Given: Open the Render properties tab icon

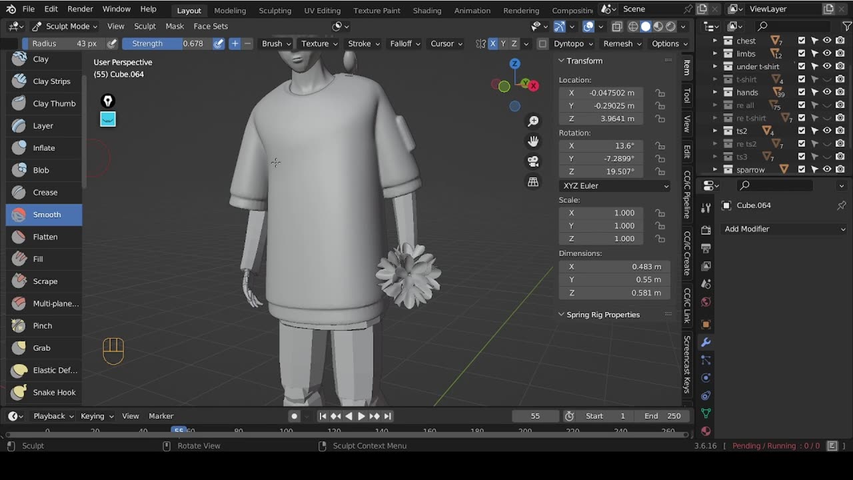Looking at the screenshot, I should coord(706,230).
